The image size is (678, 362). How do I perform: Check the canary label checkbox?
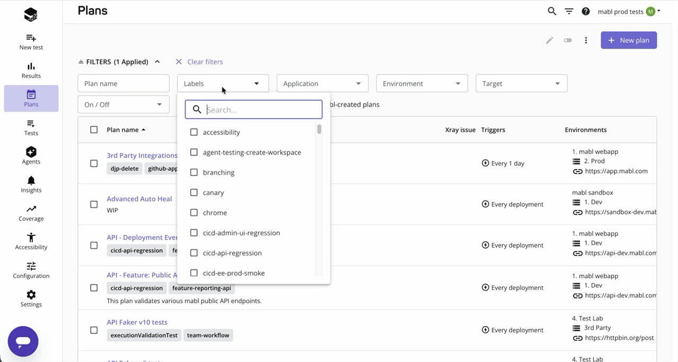tap(194, 192)
